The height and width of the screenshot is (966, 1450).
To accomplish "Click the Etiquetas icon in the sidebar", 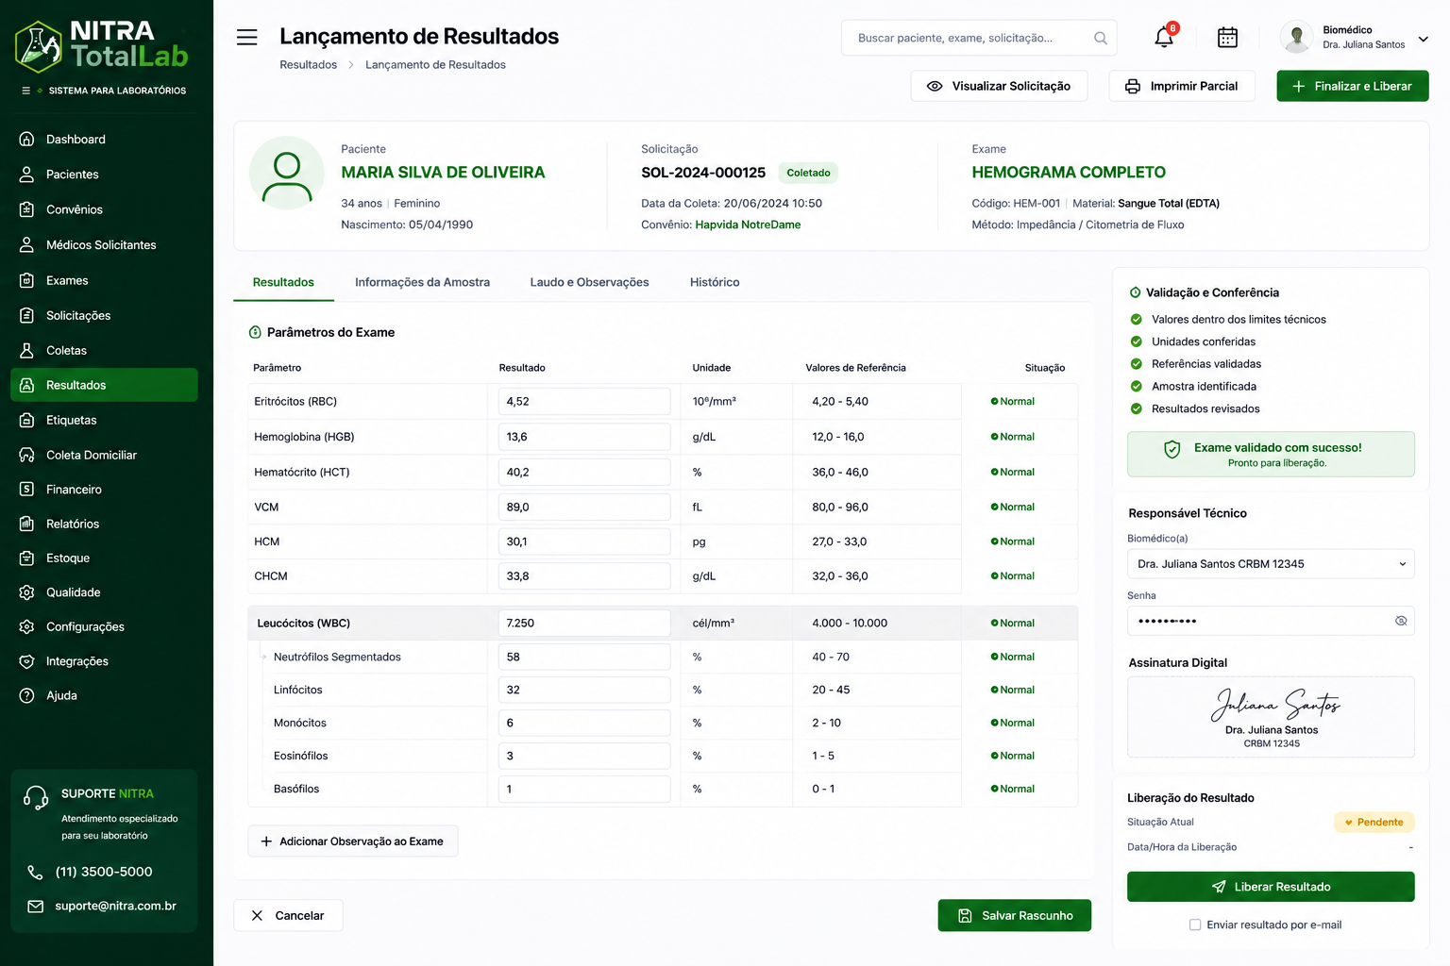I will [x=27, y=420].
